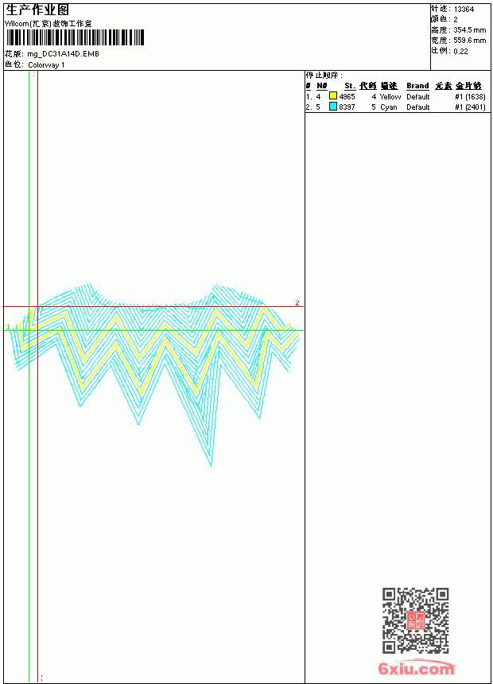Click the St. column header in stop sequence
Image resolution: width=493 pixels, height=684 pixels.
pos(350,86)
